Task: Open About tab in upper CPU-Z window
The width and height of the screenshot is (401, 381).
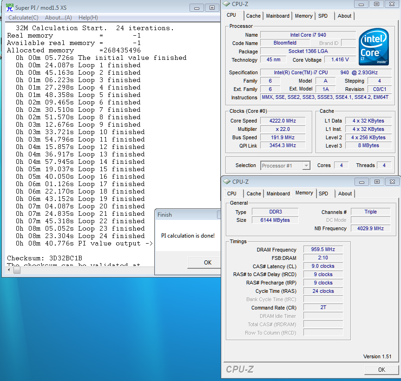Action: 344,16
